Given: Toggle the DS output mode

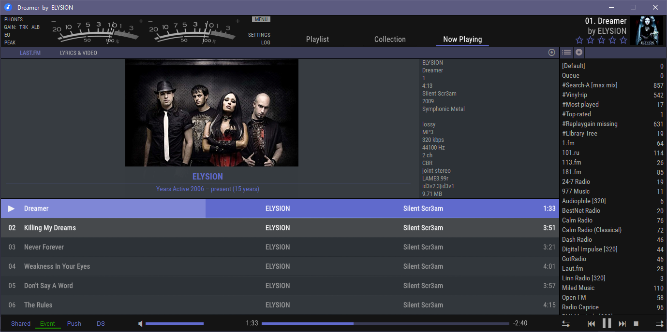Looking at the screenshot, I should pyautogui.click(x=101, y=324).
